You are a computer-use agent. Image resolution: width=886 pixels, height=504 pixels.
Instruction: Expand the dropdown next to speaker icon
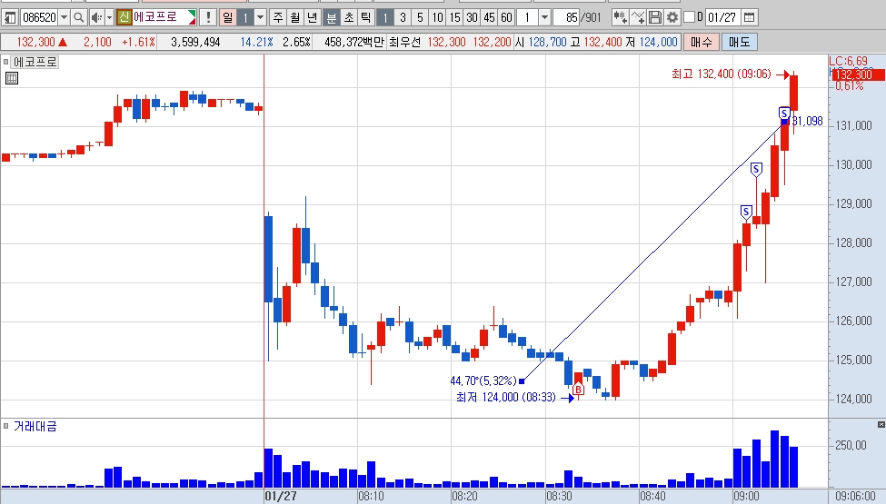coord(110,17)
